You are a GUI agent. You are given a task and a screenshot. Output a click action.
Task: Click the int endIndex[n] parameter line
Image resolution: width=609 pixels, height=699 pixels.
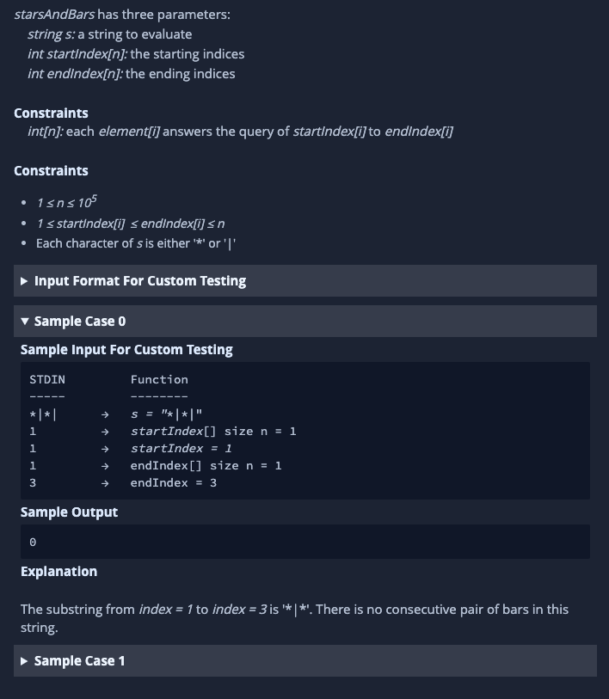(x=131, y=74)
